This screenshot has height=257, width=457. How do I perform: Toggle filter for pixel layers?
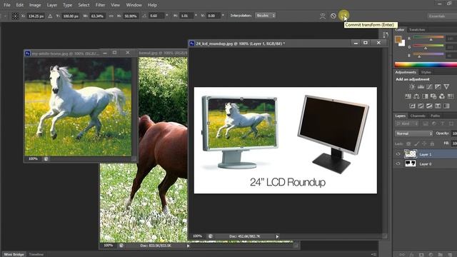[426, 124]
